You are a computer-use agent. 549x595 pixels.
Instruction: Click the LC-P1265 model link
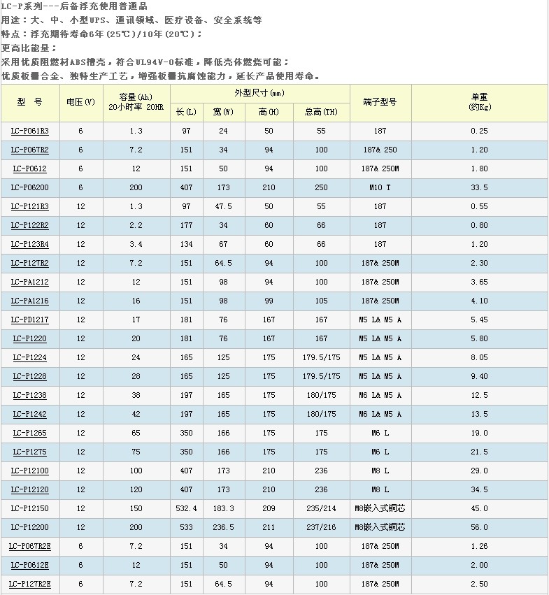pos(29,433)
